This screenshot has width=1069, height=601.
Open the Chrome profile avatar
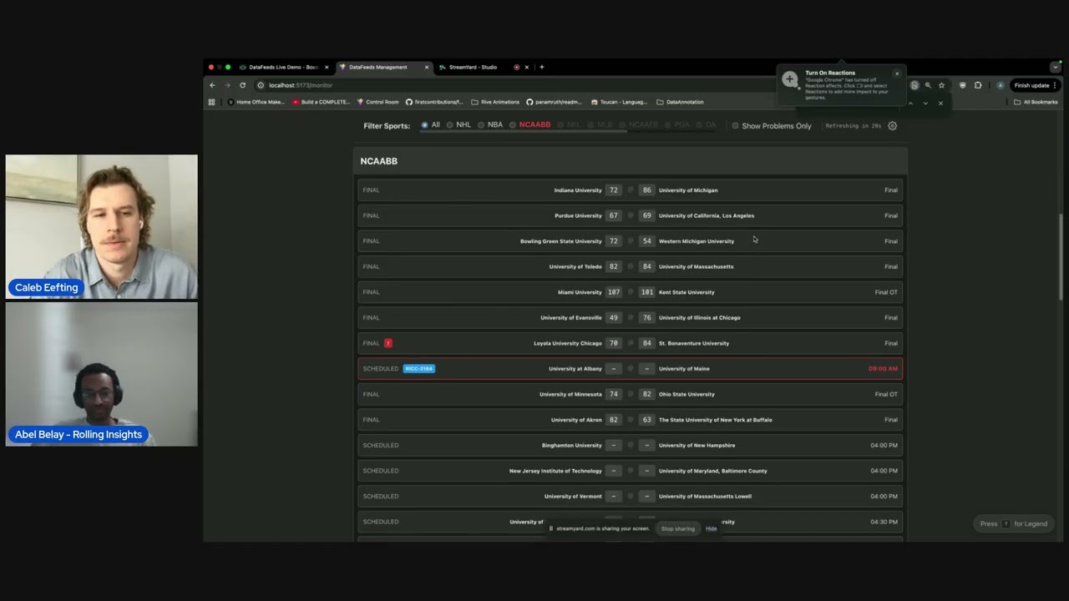1001,85
